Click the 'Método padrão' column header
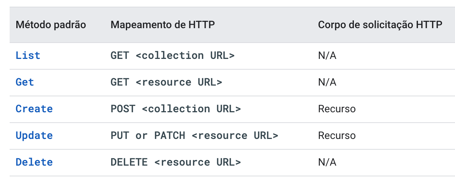Screen dimensions: 455x186 [51, 25]
